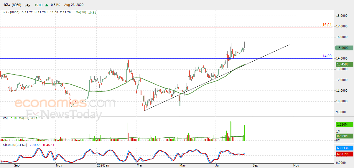Click the last price 15.00 in header

(x=39, y=5)
